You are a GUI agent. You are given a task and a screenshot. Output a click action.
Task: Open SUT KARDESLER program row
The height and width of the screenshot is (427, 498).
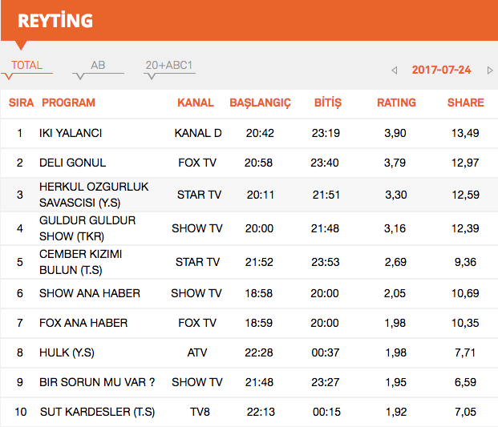(97, 412)
